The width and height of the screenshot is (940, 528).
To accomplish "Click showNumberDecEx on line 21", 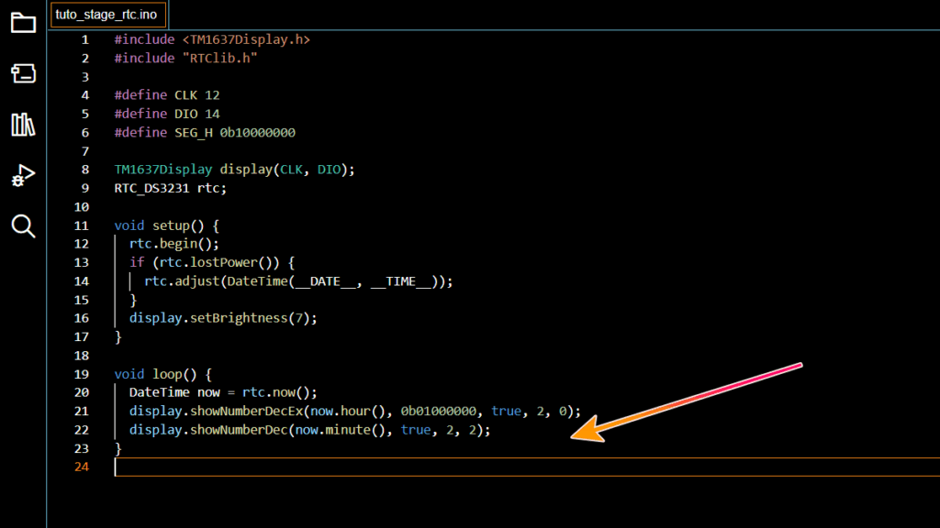I will [x=246, y=412].
